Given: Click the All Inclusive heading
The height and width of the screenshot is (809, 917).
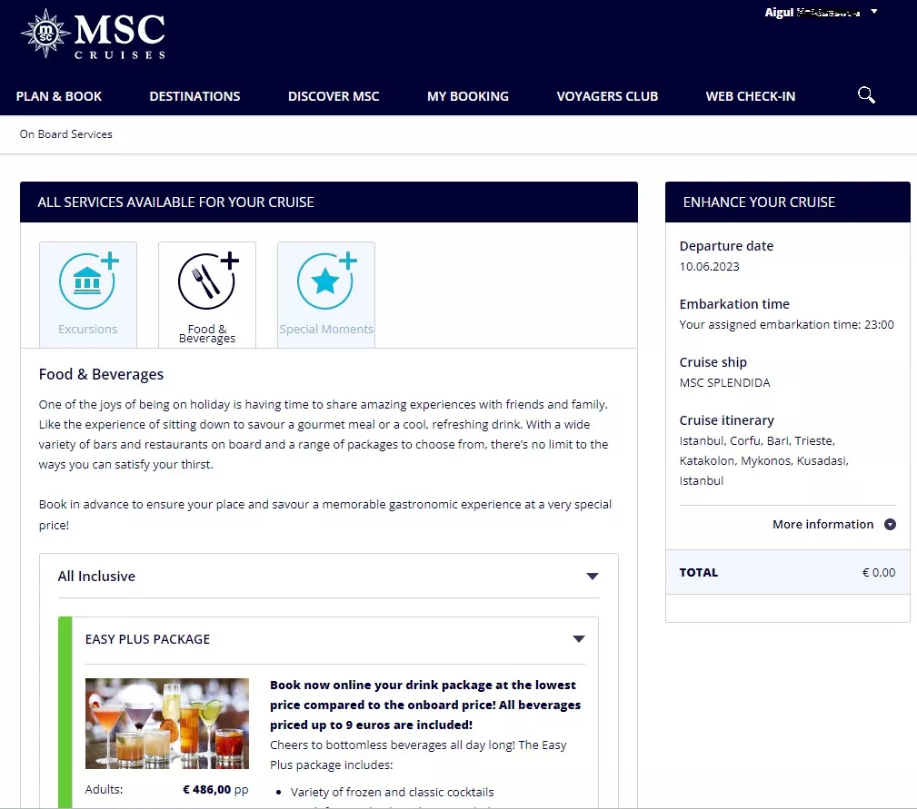Looking at the screenshot, I should (96, 577).
